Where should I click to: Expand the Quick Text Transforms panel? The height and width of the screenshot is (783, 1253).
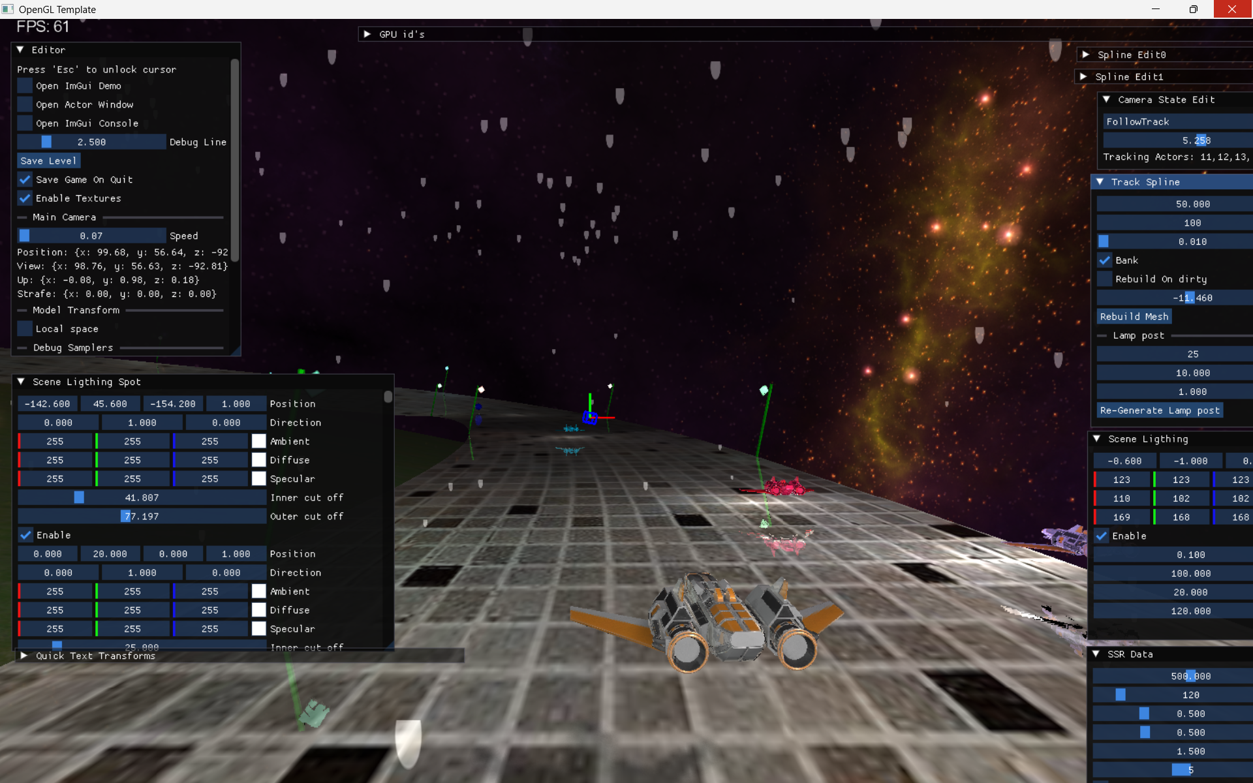(x=24, y=656)
